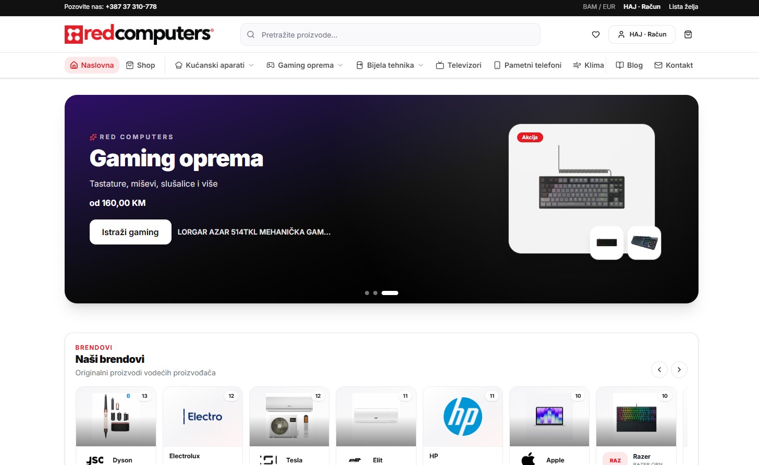The width and height of the screenshot is (759, 465).
Task: Switch currency via BAM / EUR
Action: point(599,7)
